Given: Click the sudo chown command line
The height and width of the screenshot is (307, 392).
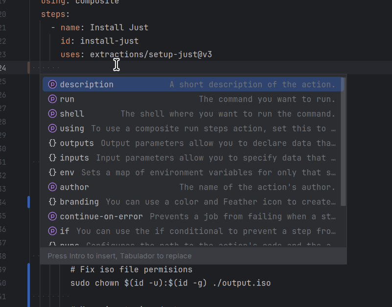Looking at the screenshot, I should (x=170, y=283).
